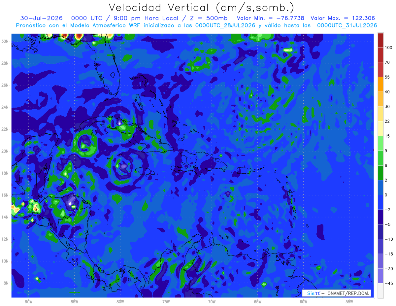Viewport: 396px width, 306px height.
Task: Click the colorbar label 9
Action: (386, 151)
